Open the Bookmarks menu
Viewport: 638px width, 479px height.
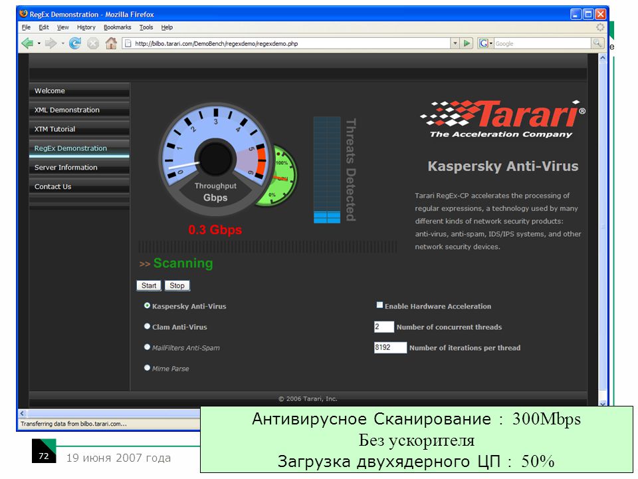[117, 27]
